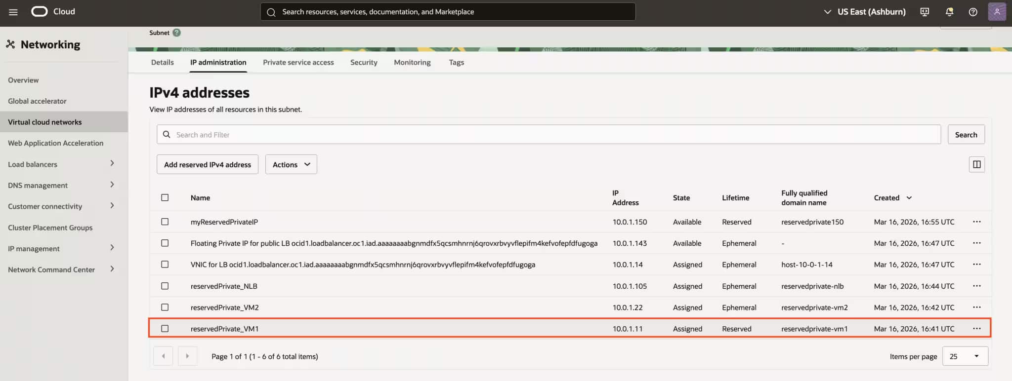Open the US East (Ashburn) region selector

click(865, 12)
